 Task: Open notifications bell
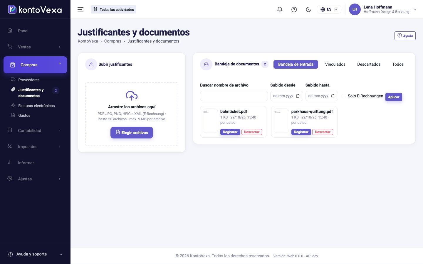(280, 9)
